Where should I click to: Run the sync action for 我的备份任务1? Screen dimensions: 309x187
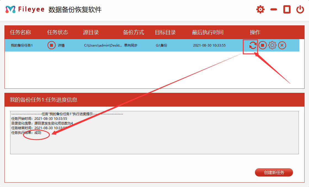[x=253, y=45]
